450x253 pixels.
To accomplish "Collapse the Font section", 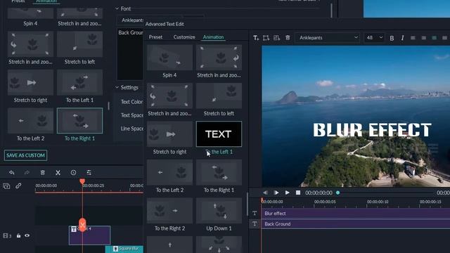I will pos(117,8).
